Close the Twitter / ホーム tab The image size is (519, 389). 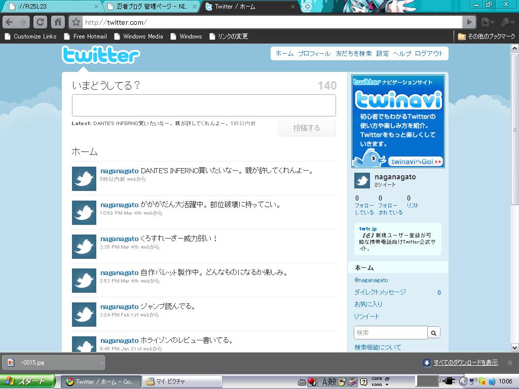(x=293, y=7)
